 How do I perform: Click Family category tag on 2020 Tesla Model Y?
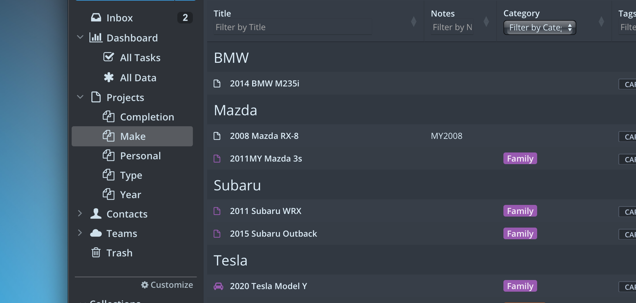point(520,286)
